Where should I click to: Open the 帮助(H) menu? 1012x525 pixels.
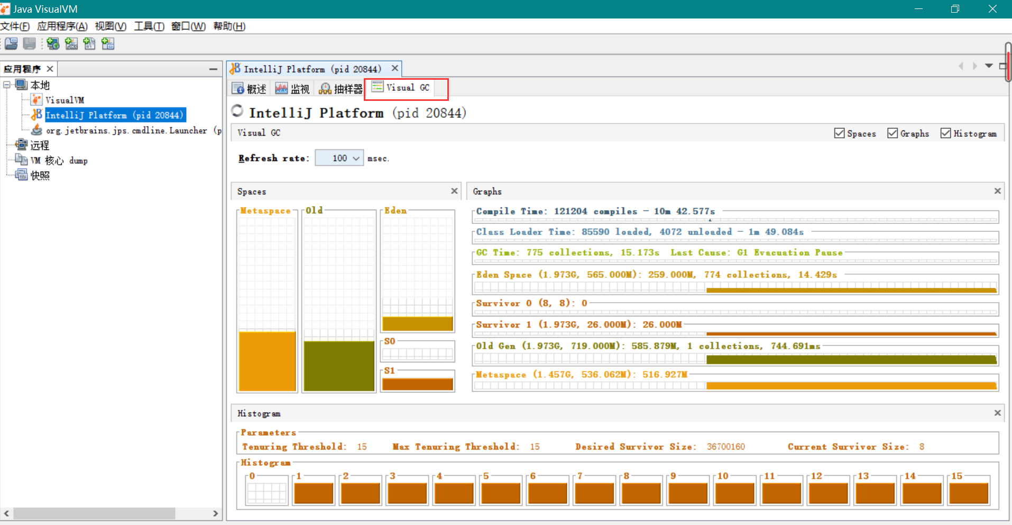[x=229, y=26]
